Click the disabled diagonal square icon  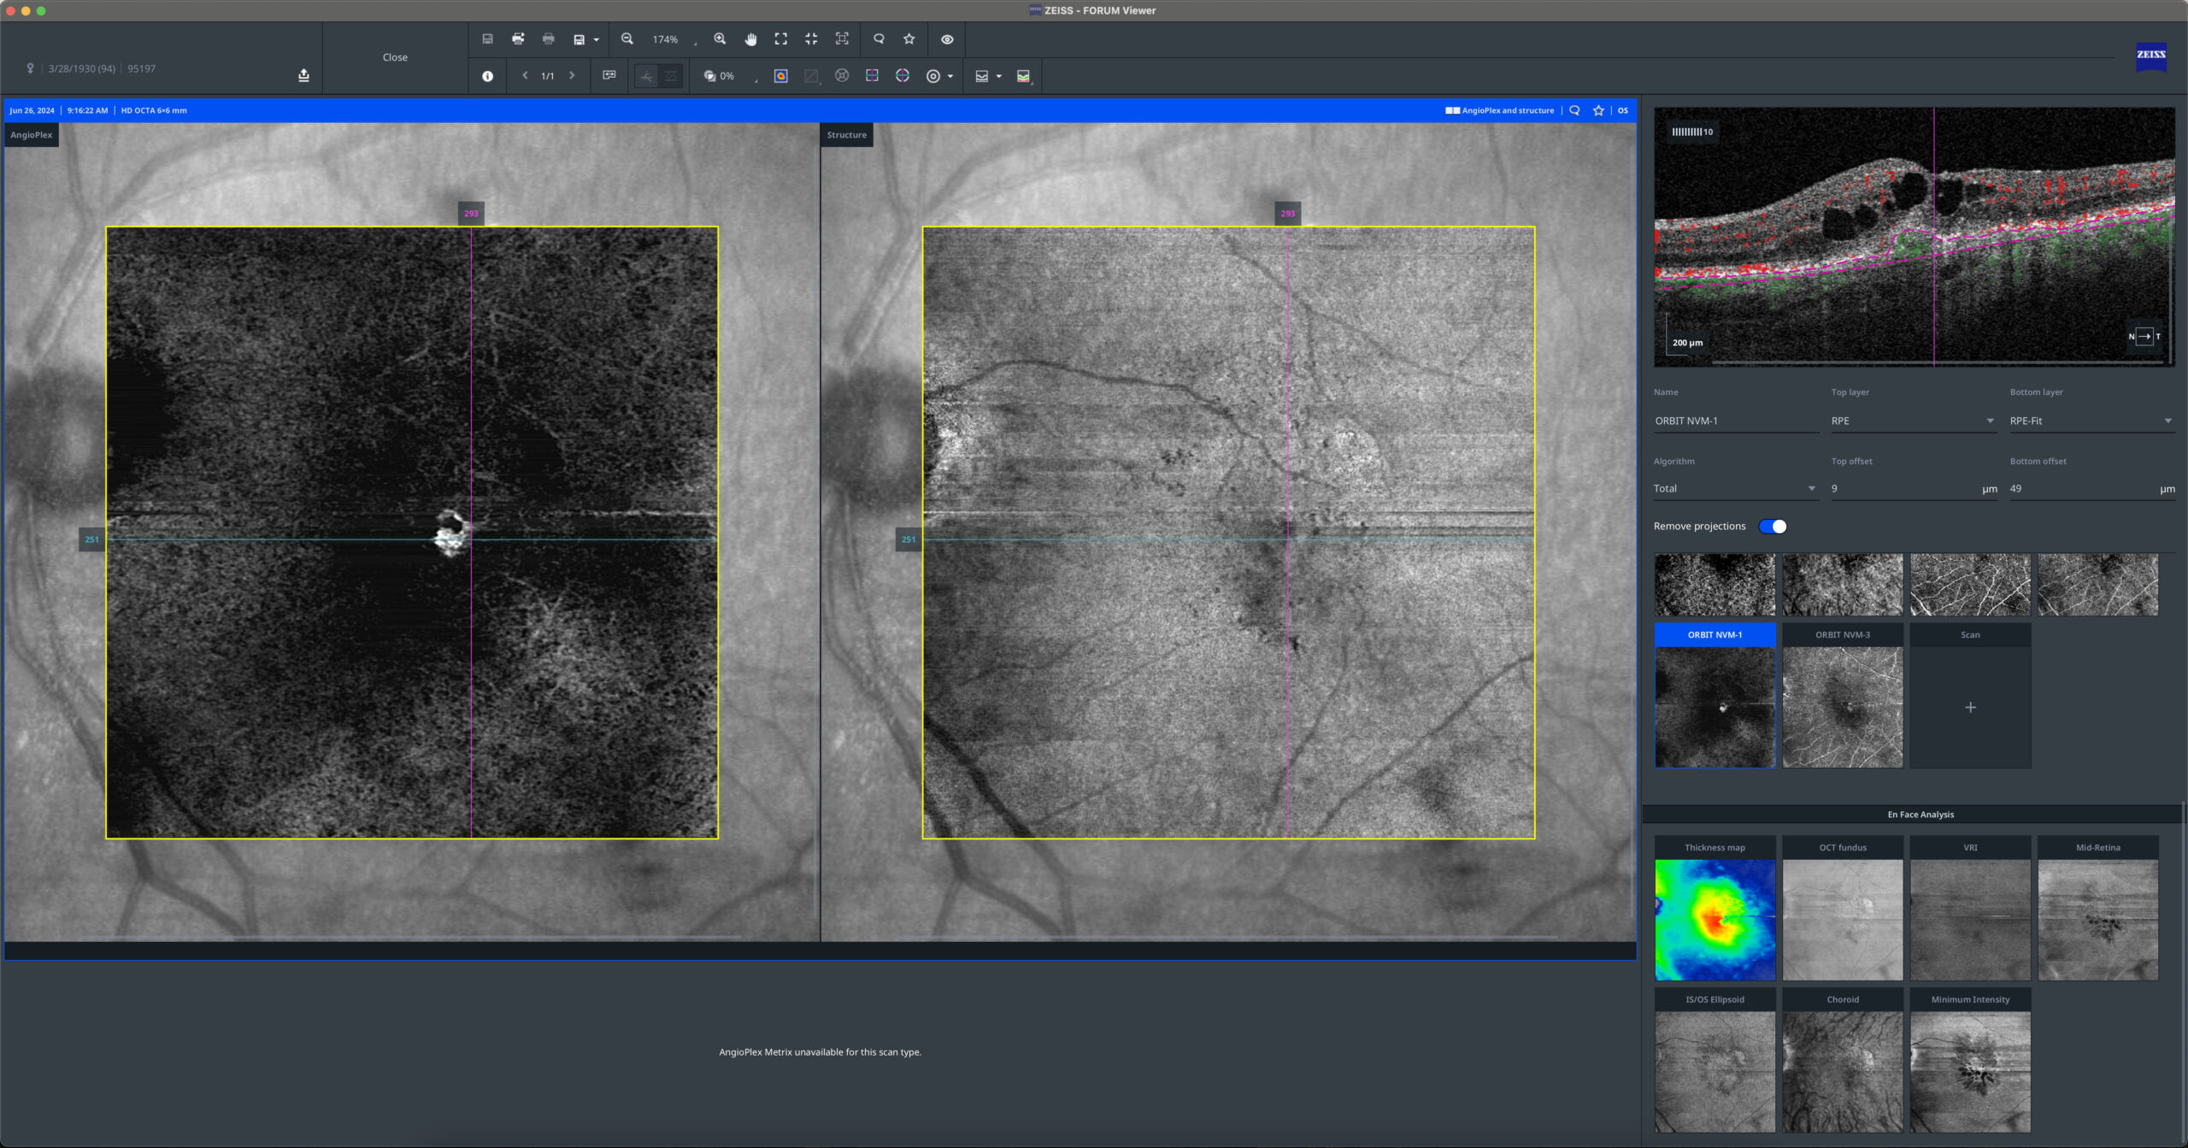click(811, 76)
